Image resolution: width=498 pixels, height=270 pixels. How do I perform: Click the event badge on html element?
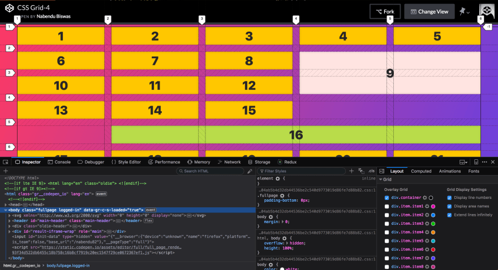pos(101,194)
